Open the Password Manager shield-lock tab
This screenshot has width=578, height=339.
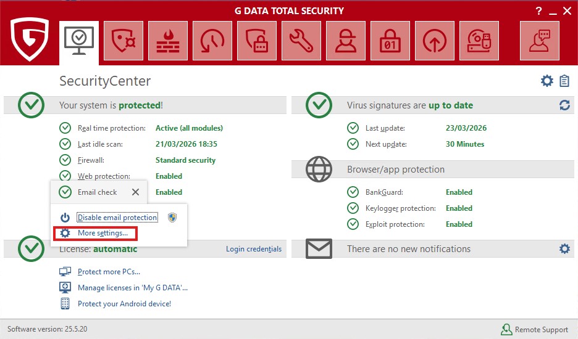point(257,41)
